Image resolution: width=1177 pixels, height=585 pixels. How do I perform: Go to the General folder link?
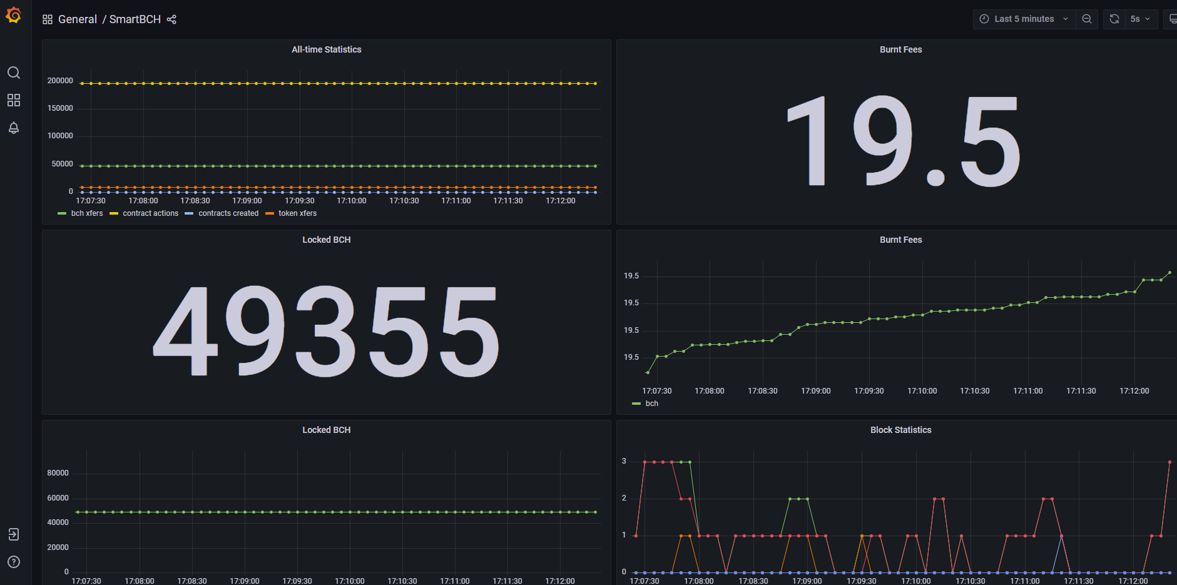click(78, 19)
